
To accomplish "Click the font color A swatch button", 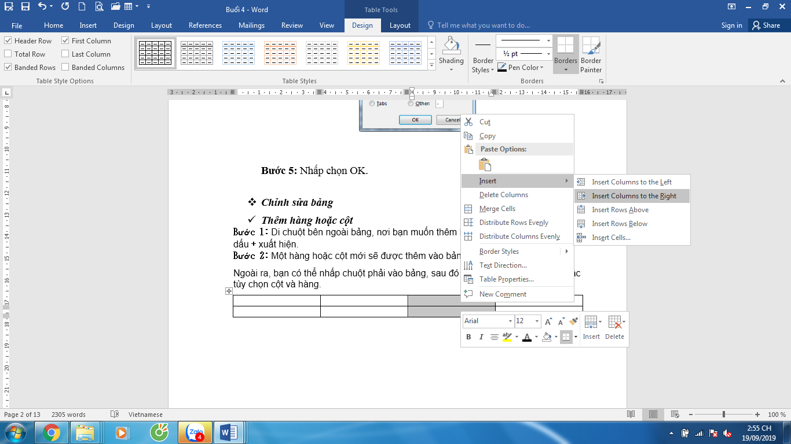I will [x=526, y=337].
